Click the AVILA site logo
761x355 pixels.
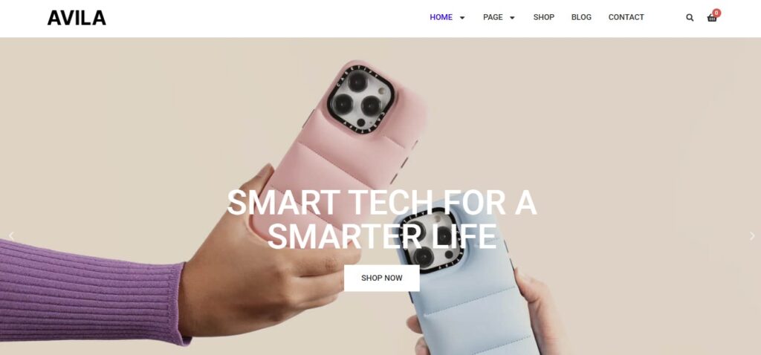[x=77, y=18]
